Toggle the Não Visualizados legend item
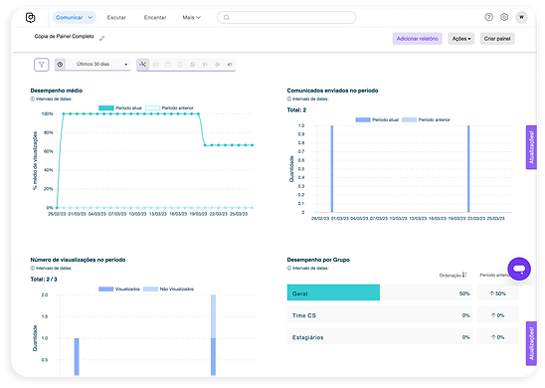 (x=169, y=289)
